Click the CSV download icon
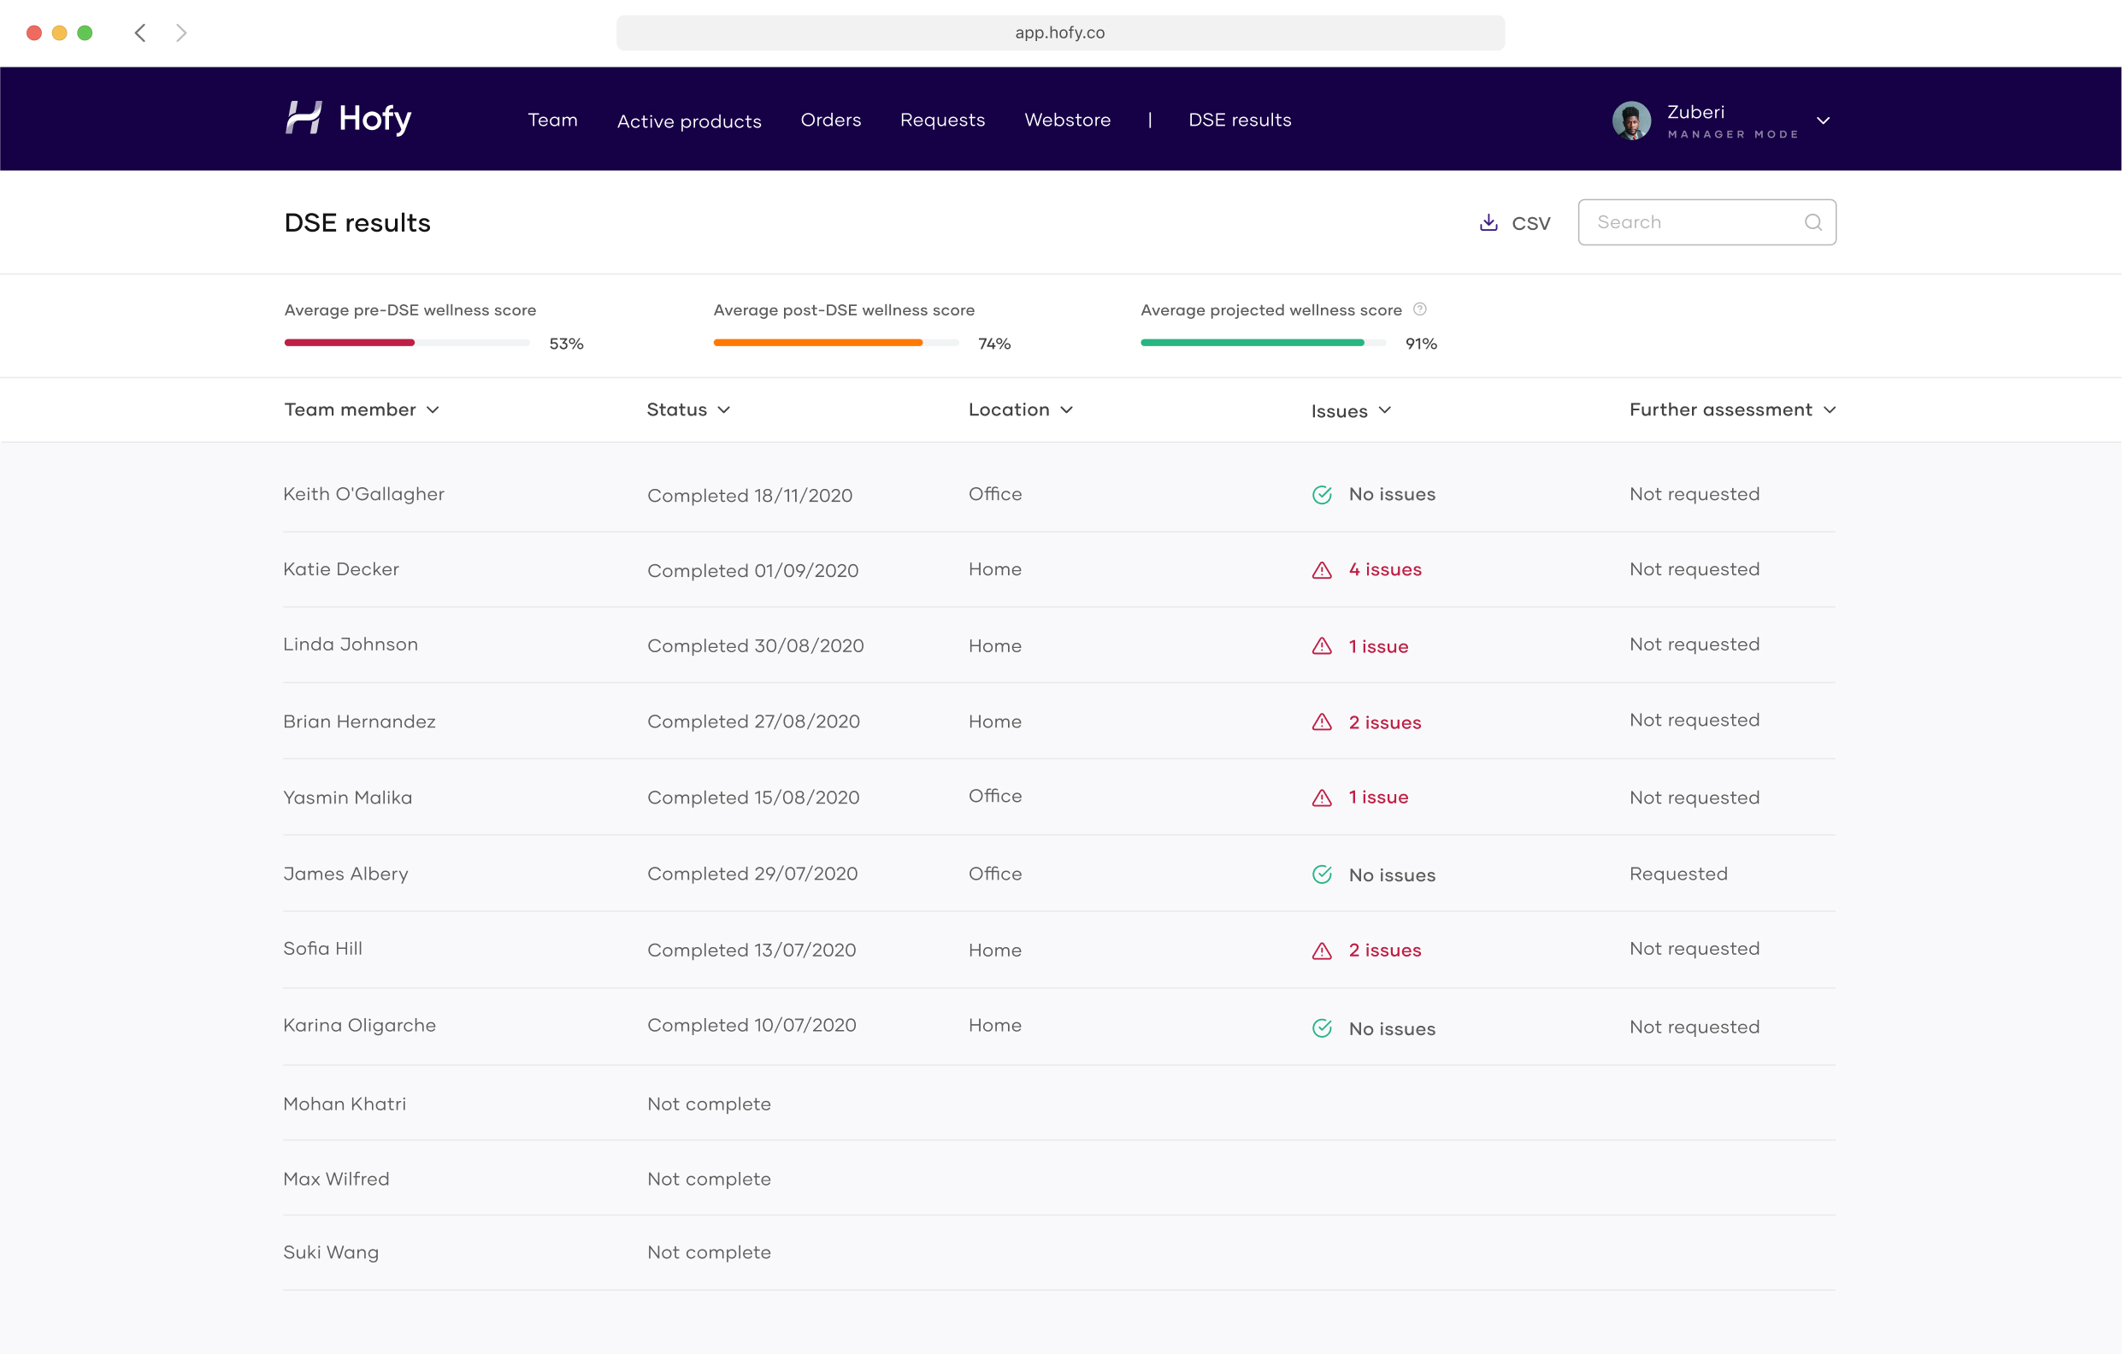Image resolution: width=2122 pixels, height=1354 pixels. pyautogui.click(x=1488, y=222)
